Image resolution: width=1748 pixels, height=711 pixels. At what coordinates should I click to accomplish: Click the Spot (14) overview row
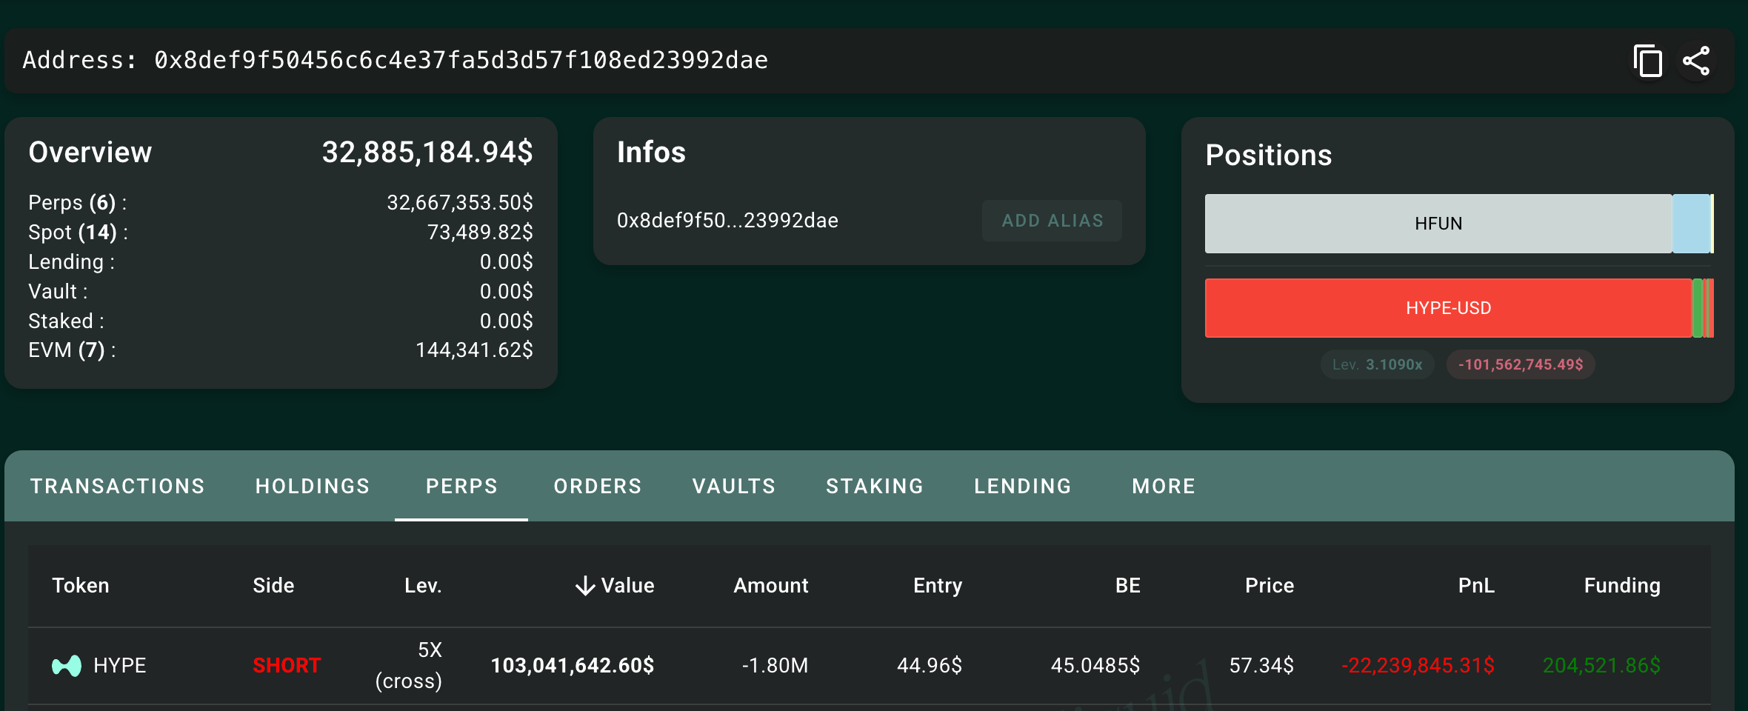pyautogui.click(x=281, y=232)
